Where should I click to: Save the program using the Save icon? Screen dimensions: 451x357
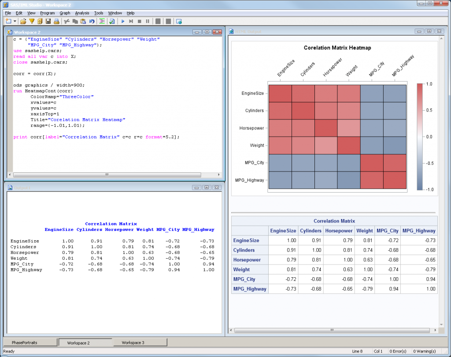[x=48, y=21]
